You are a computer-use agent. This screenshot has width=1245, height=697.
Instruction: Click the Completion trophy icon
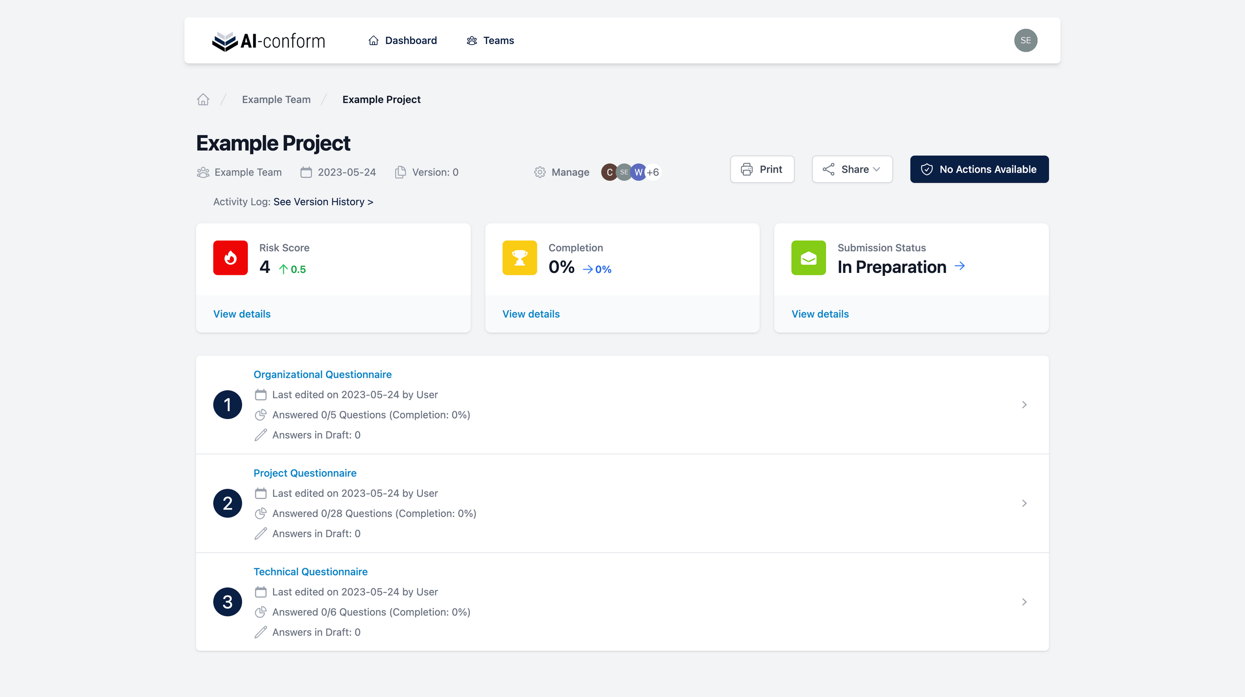click(519, 257)
